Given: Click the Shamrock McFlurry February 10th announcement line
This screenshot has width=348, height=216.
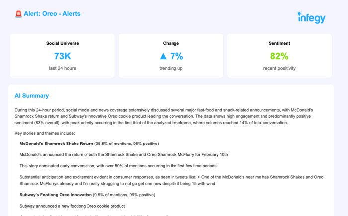Looking at the screenshot, I should [x=123, y=154].
